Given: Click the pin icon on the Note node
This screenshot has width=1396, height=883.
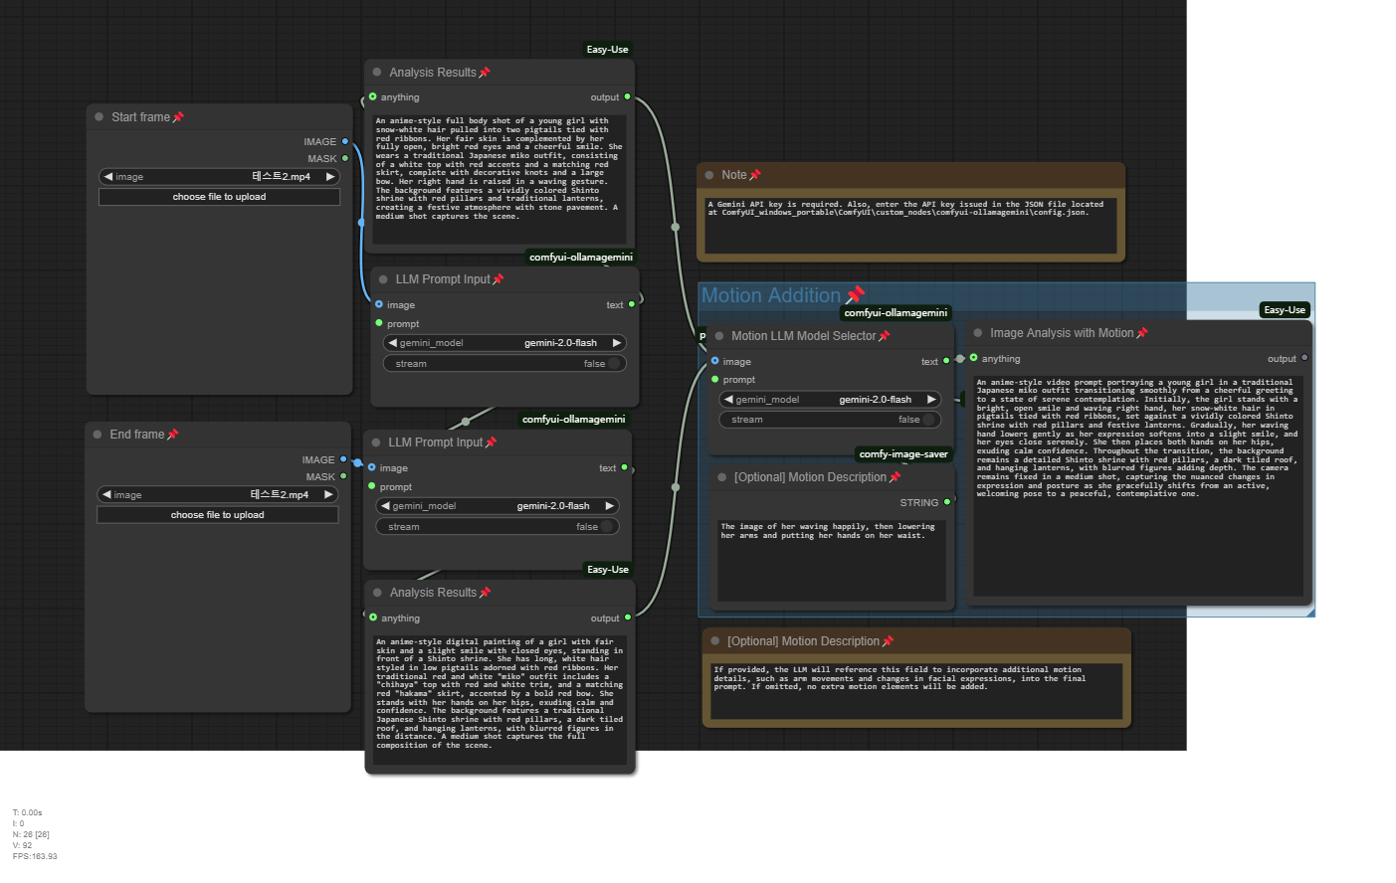Looking at the screenshot, I should pos(754,175).
